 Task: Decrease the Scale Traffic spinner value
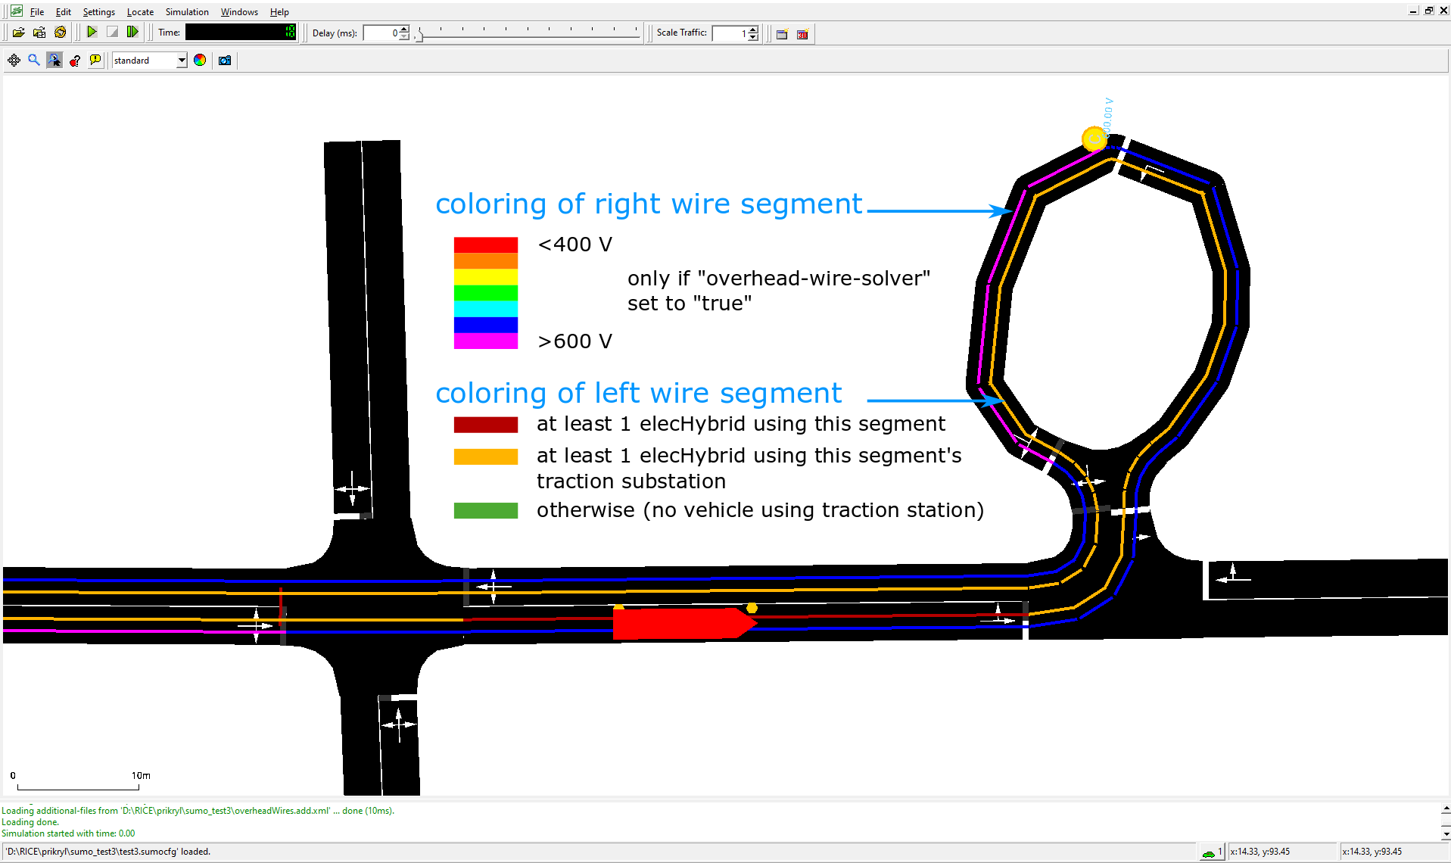(753, 37)
